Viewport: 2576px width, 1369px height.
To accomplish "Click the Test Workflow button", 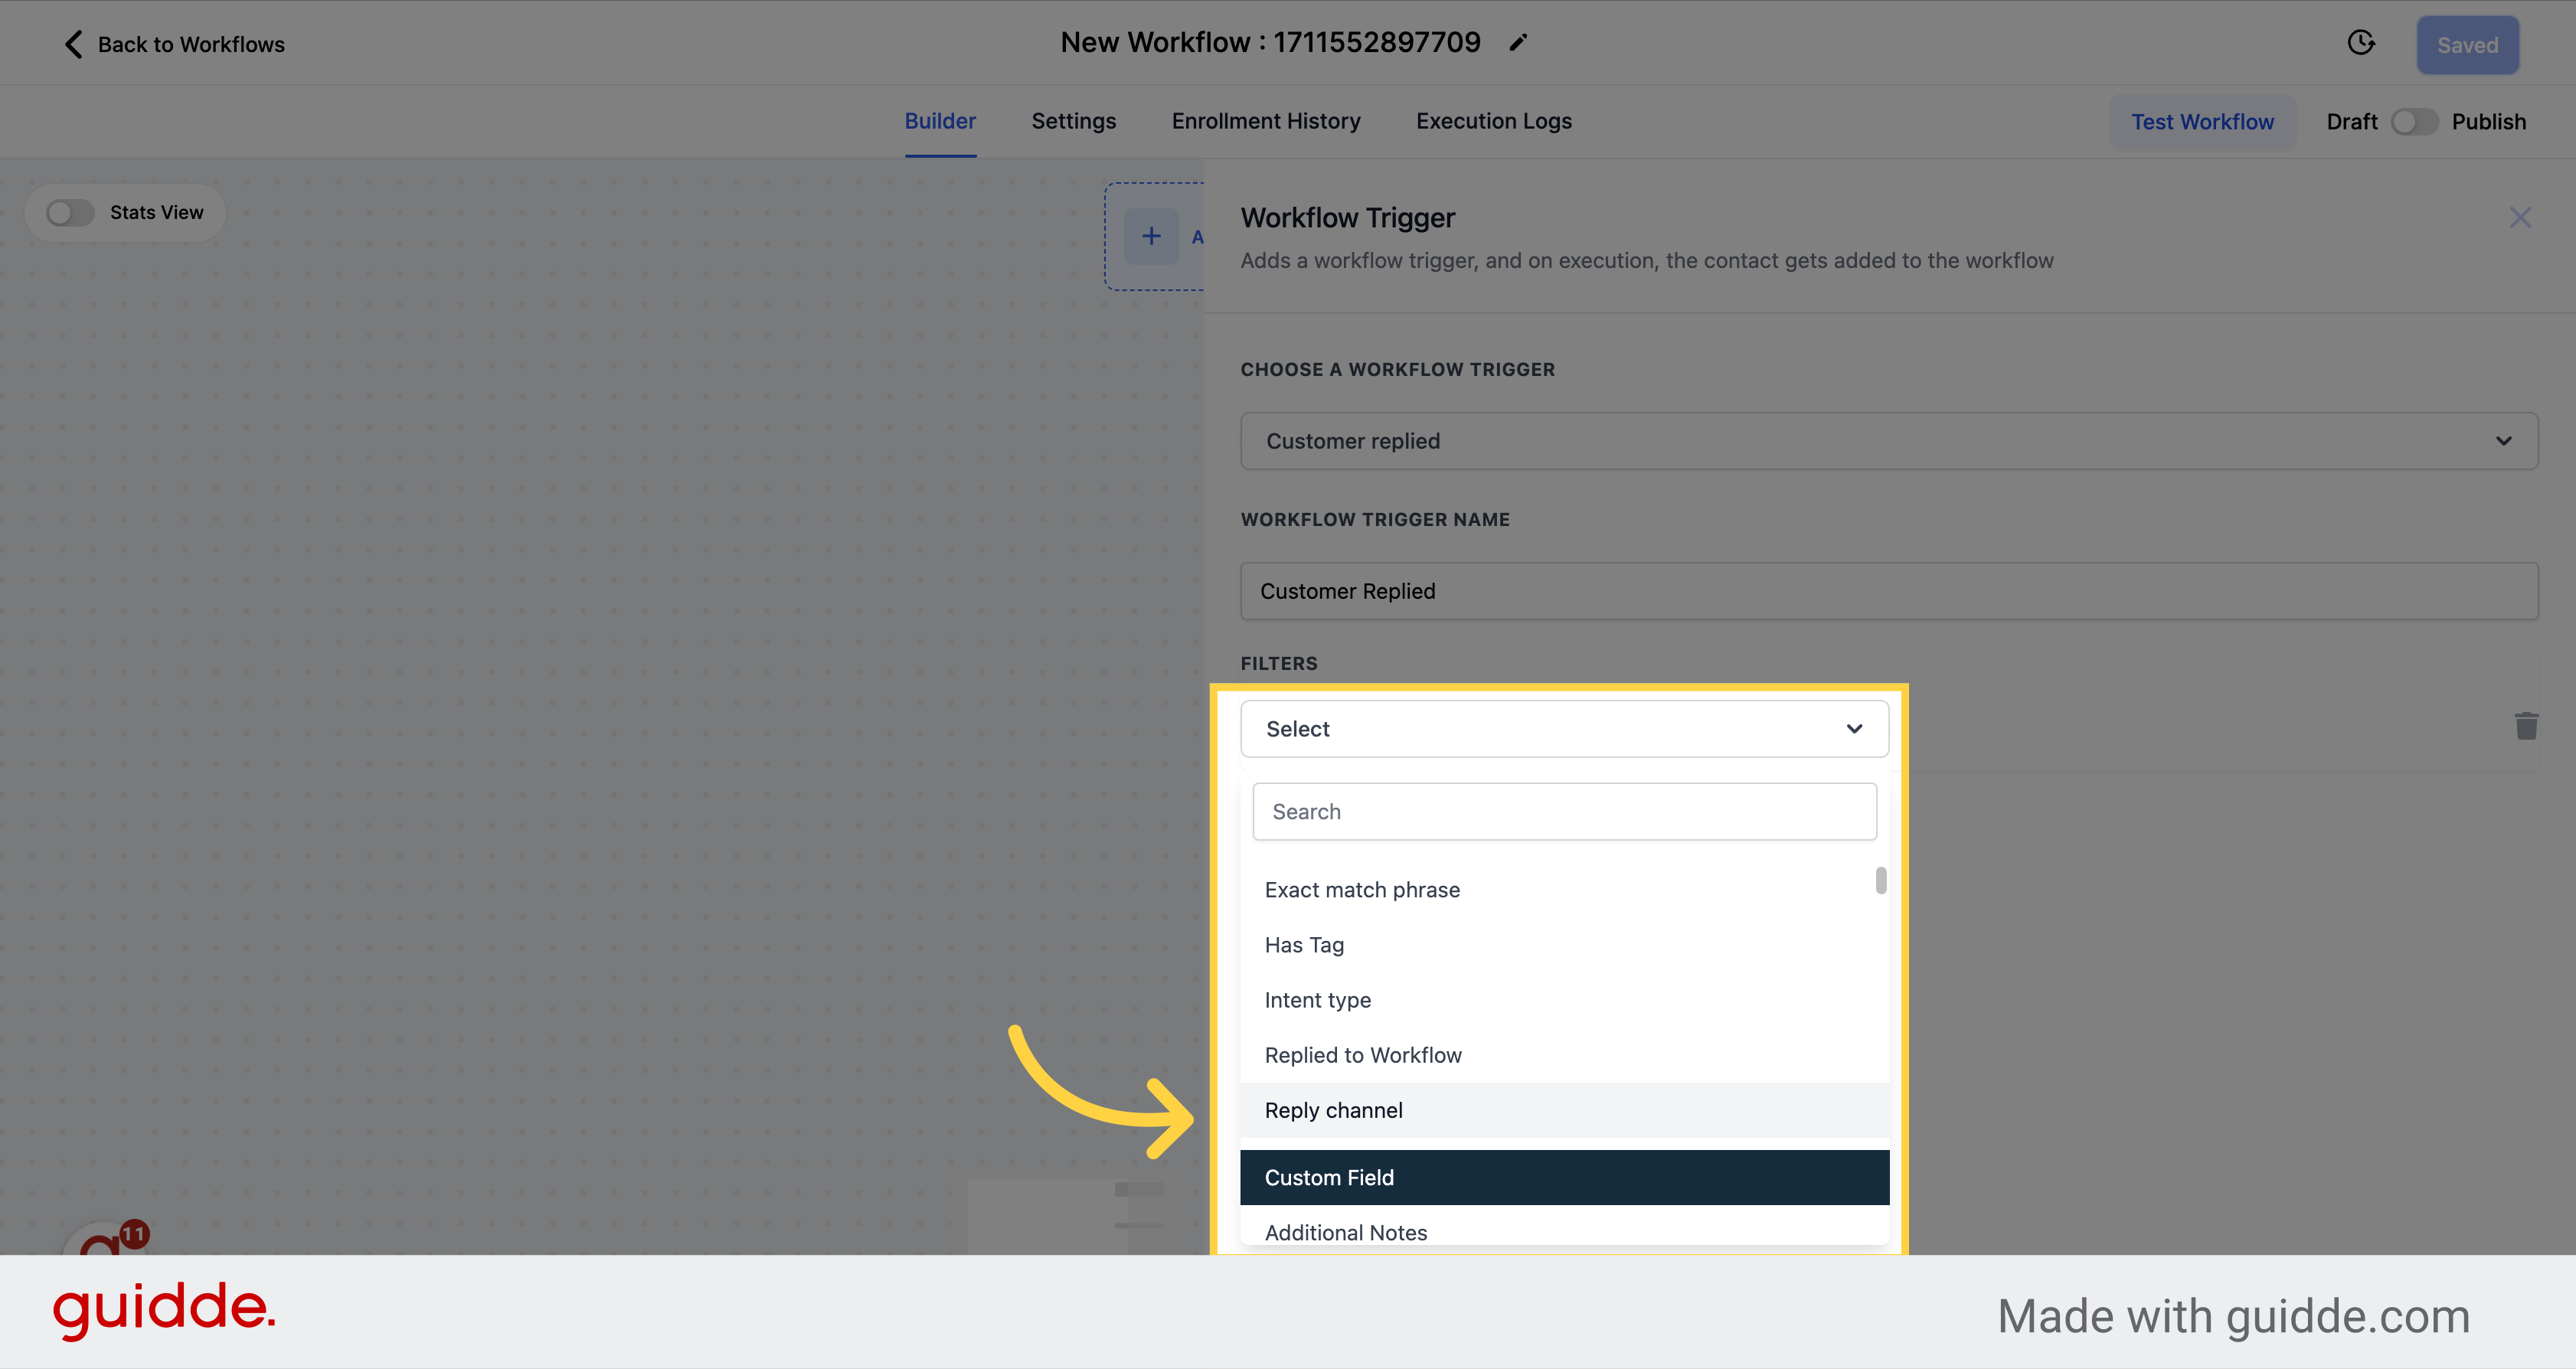I will click(2203, 121).
